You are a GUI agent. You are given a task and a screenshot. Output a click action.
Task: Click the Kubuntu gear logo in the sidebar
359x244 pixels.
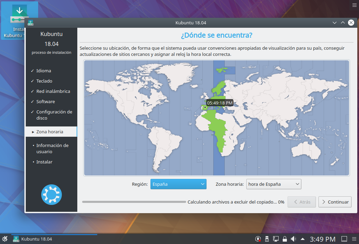tap(52, 194)
